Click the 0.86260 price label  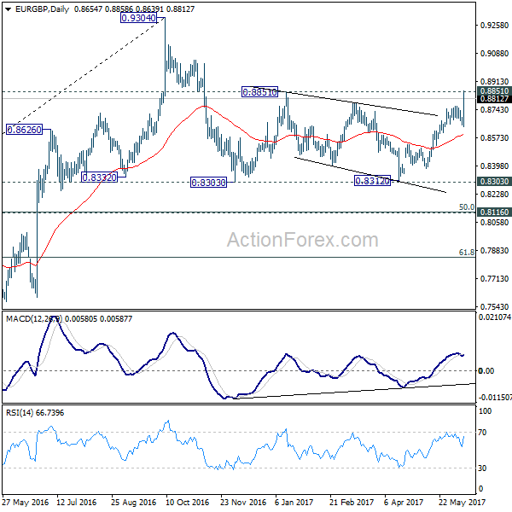tap(25, 130)
